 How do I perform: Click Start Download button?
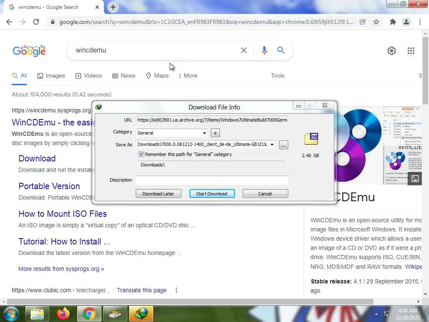pos(212,194)
